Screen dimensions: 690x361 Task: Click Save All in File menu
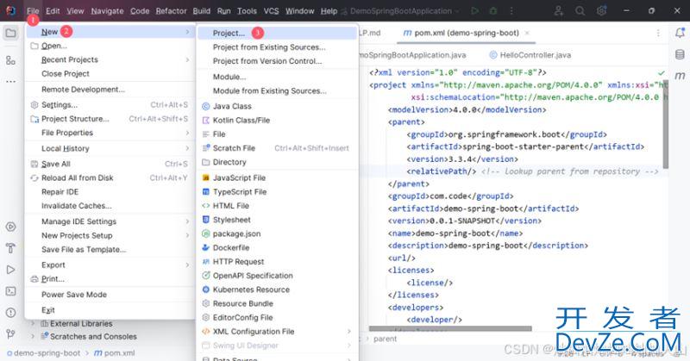(x=110, y=164)
